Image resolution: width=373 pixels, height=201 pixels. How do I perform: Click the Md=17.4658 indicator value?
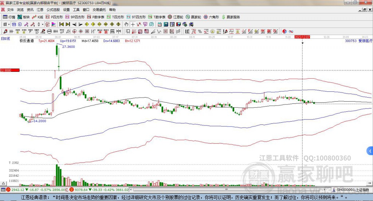click(90, 41)
